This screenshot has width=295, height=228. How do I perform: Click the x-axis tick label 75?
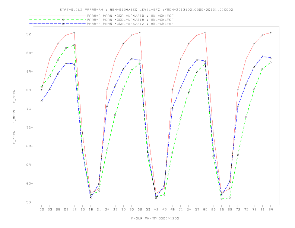tap(246, 209)
